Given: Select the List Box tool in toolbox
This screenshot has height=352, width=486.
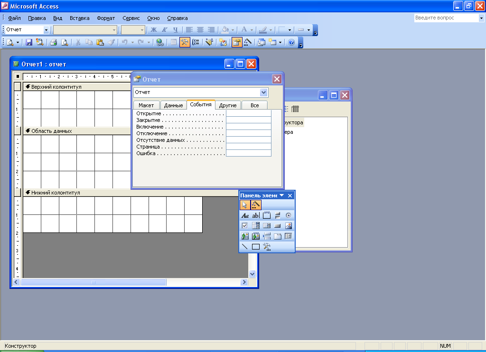Looking at the screenshot, I should pyautogui.click(x=267, y=226).
